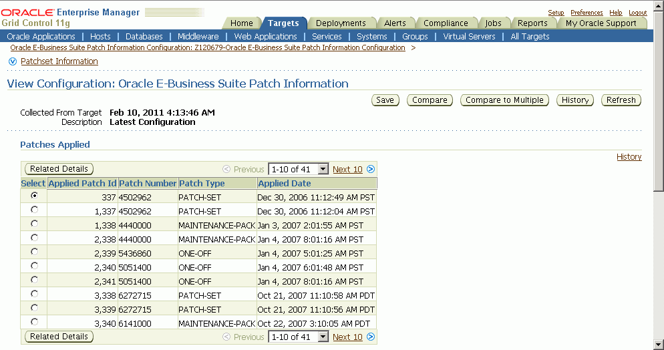
Task: Click patch number 6141000 cell
Action: (x=148, y=323)
